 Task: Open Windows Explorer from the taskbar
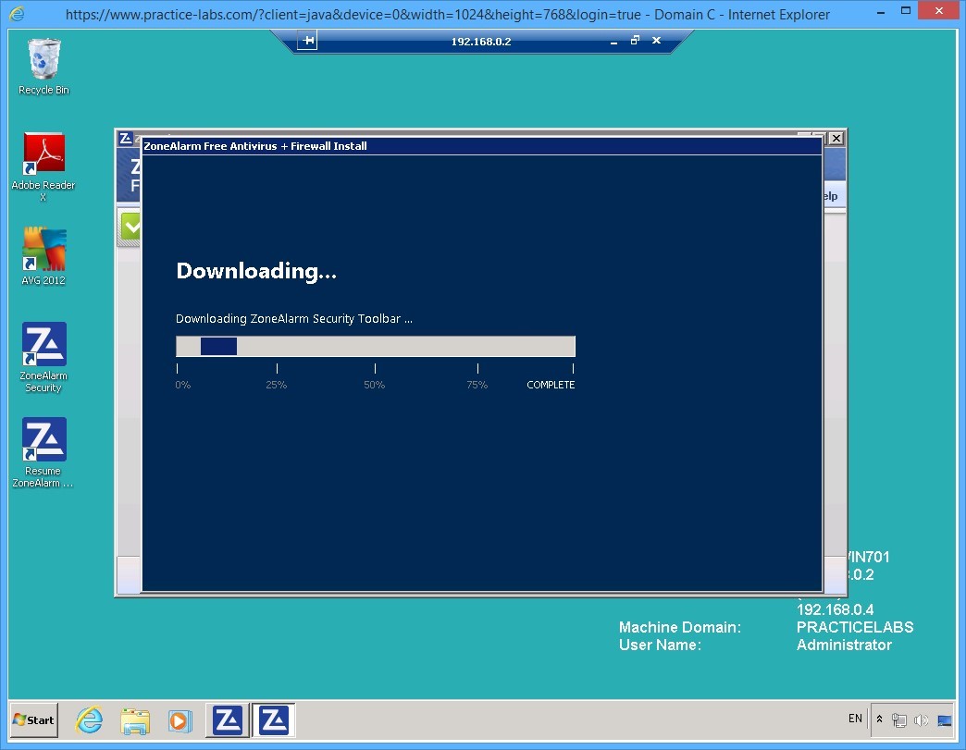coord(135,719)
